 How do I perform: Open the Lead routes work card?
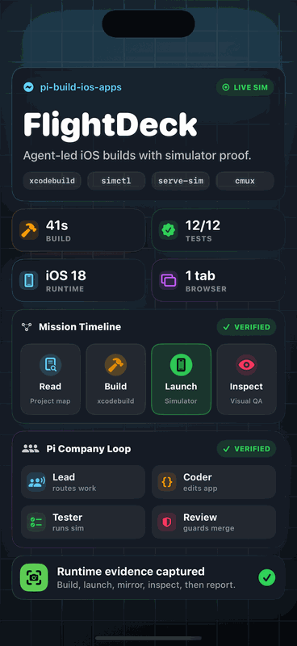tap(83, 482)
